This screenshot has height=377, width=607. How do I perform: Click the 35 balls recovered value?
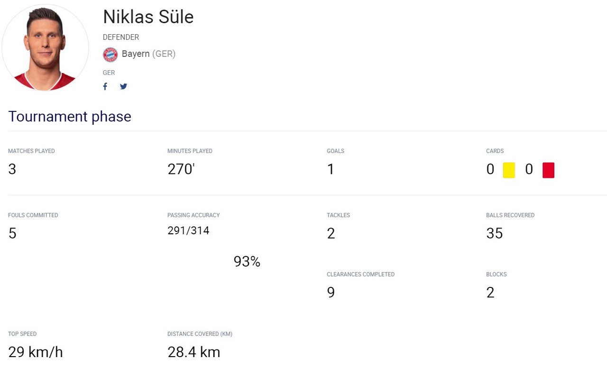pos(494,233)
